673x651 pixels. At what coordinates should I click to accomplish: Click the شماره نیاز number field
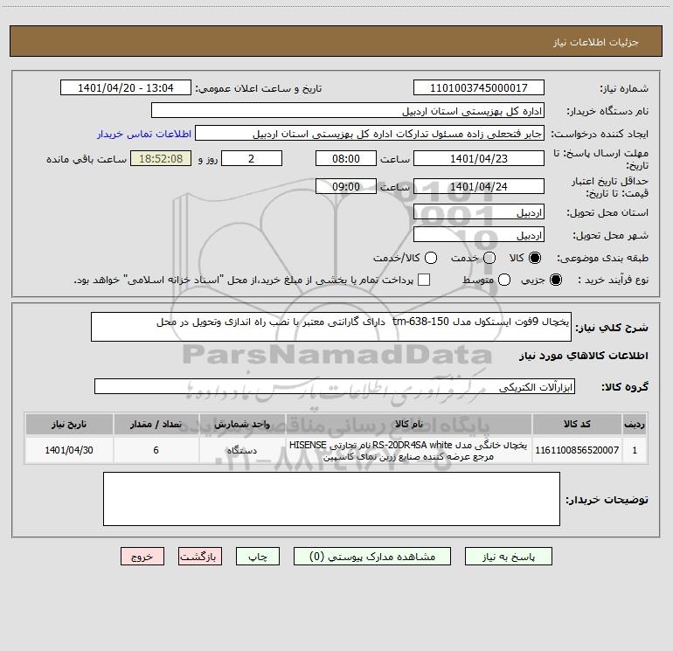(479, 88)
